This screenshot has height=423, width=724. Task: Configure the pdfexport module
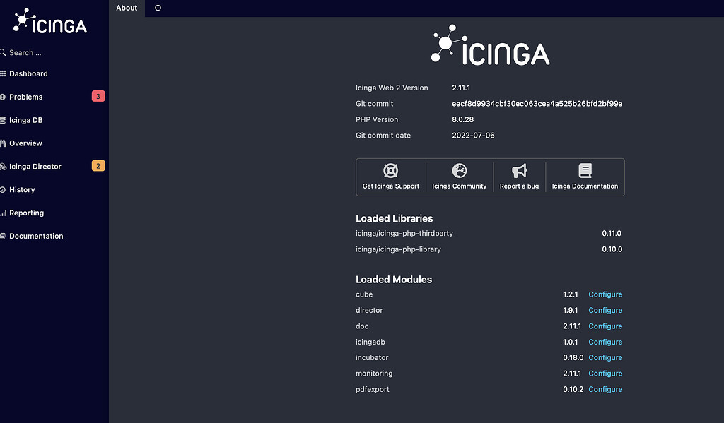(605, 389)
